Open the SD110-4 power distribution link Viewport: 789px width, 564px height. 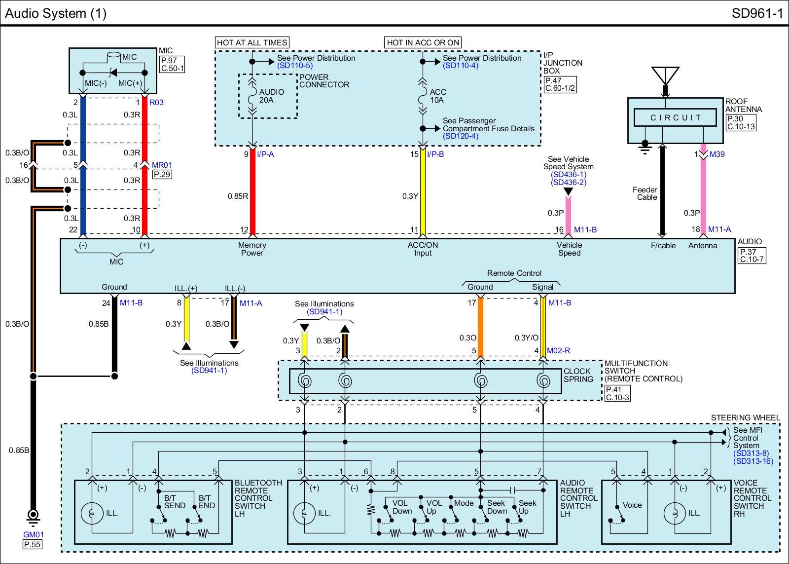coord(461,66)
